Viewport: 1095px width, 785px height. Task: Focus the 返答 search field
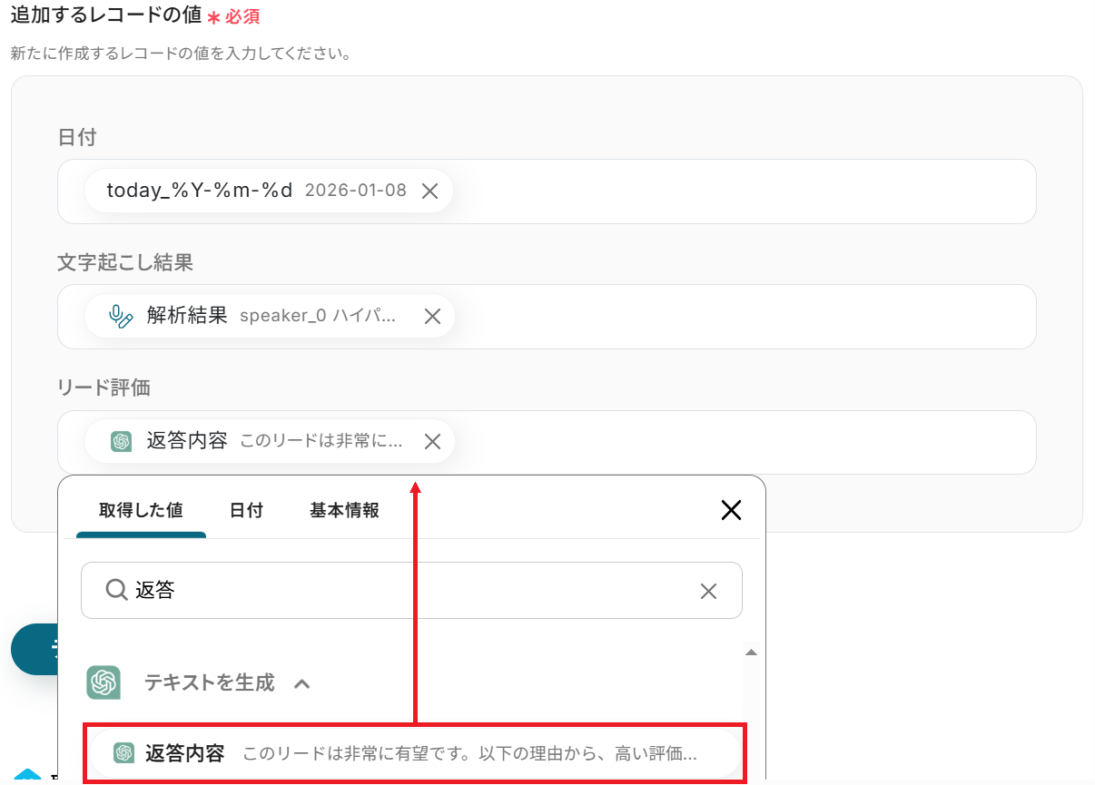coord(411,591)
